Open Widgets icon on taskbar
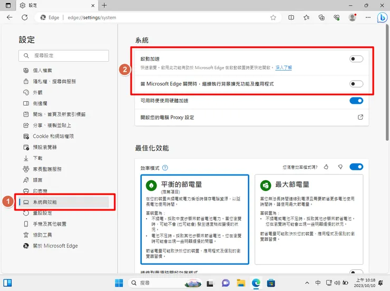 click(x=7, y=283)
